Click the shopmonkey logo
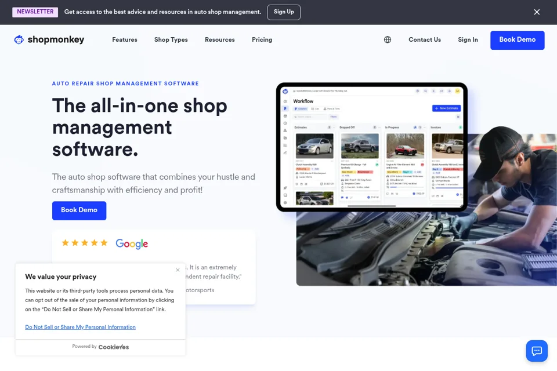The width and height of the screenshot is (557, 371). point(49,40)
